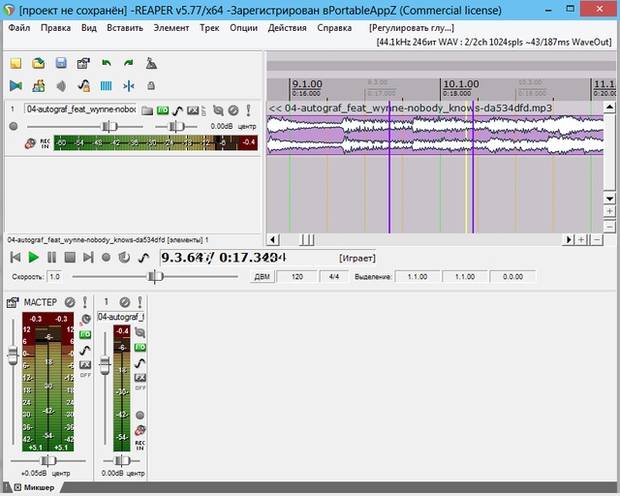Click the green Play button
Screen dimensions: 620x496
[x=34, y=258]
